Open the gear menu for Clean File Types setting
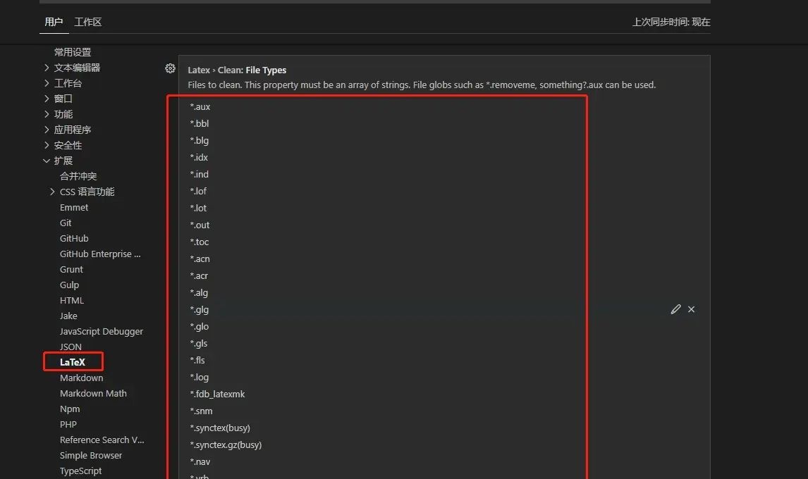The width and height of the screenshot is (808, 479). click(170, 68)
